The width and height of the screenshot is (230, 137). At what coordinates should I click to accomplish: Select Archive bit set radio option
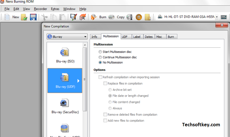pyautogui.click(x=110, y=90)
